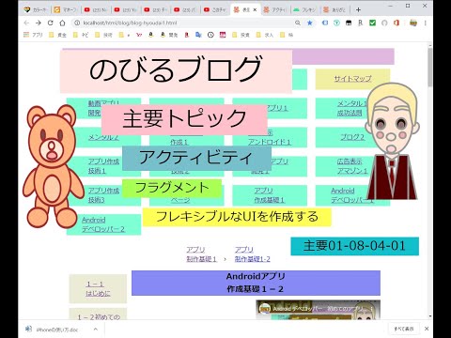Screen dimensions: 451x338
Task: Click the scrollbar down arrow
Action: tap(429, 316)
